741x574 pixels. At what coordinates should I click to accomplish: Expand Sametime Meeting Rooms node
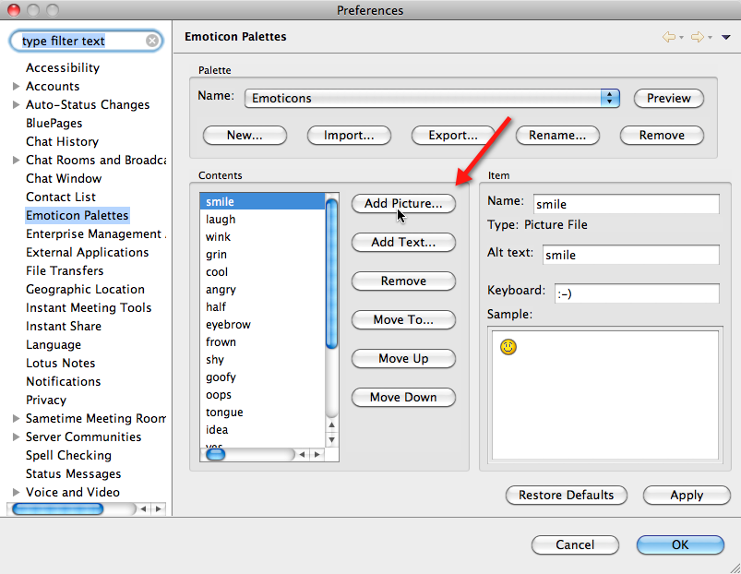coord(16,418)
